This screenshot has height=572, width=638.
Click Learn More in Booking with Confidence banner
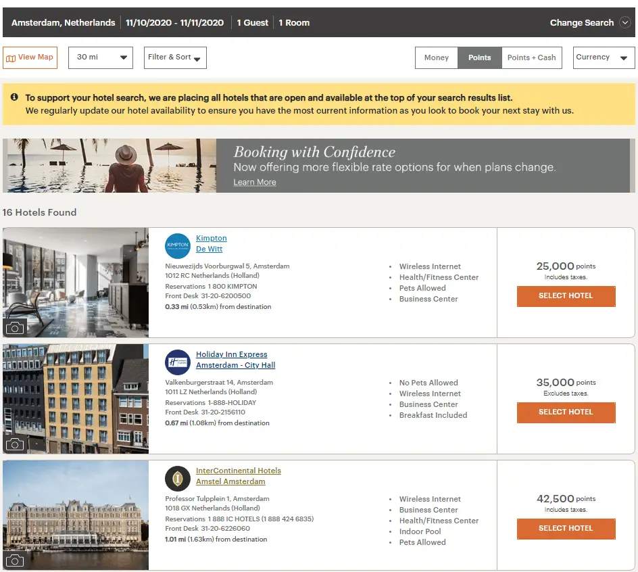[x=255, y=183]
